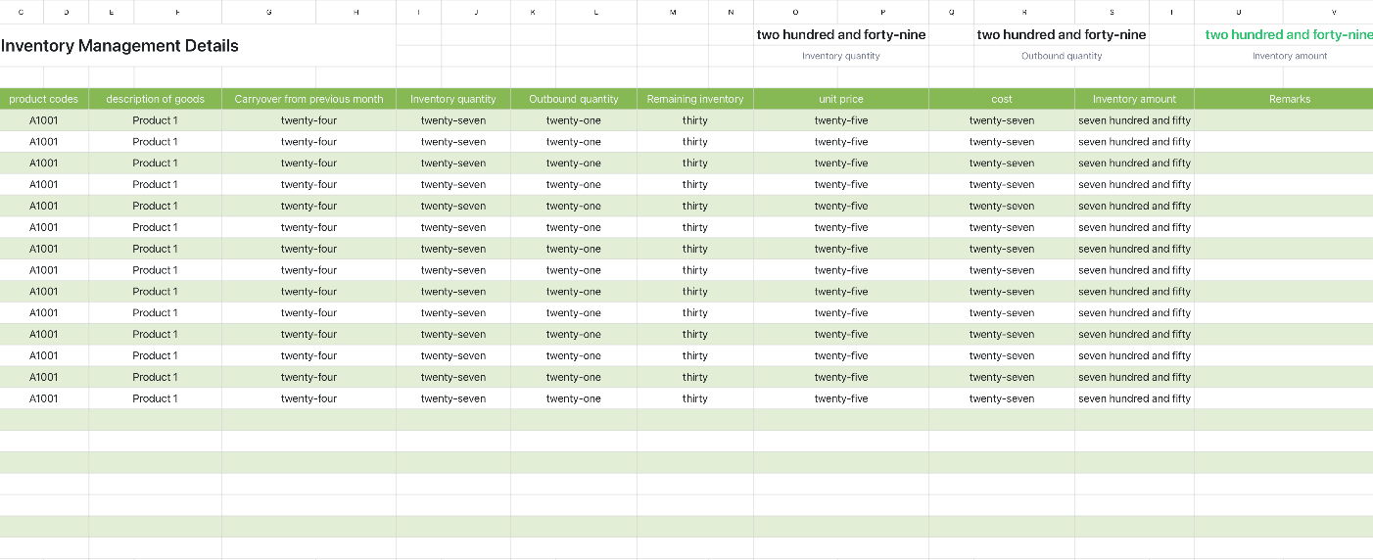Click the "Remaining inventory" header cell
The width and height of the screenshot is (1373, 560).
(x=695, y=99)
